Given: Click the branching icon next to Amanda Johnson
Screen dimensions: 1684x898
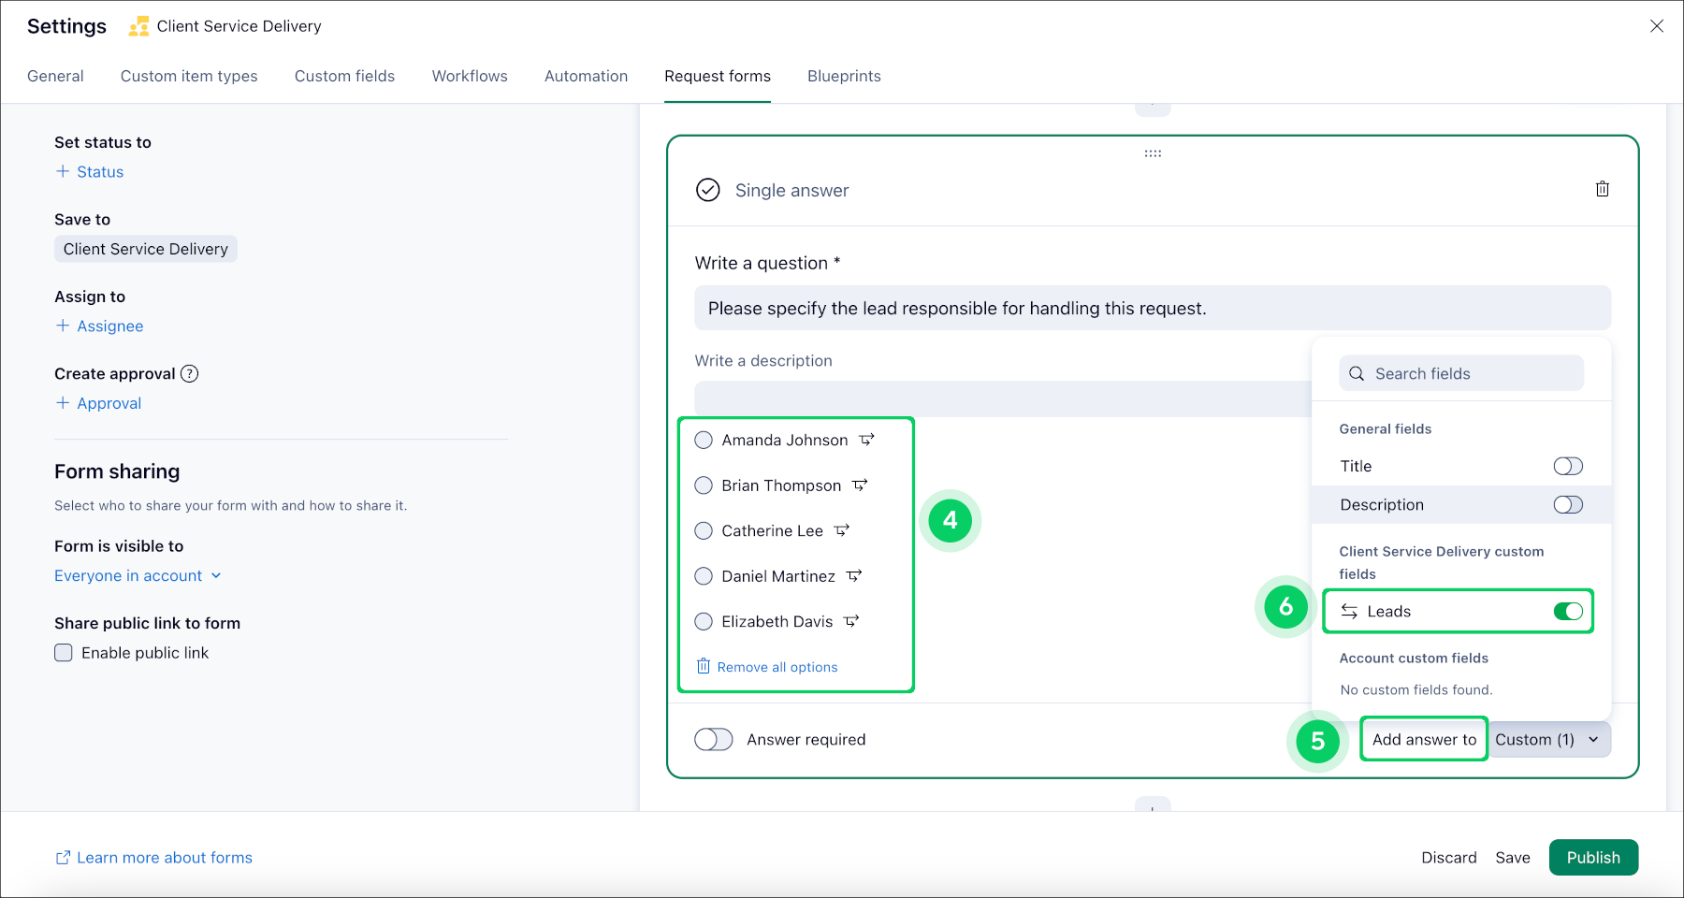Looking at the screenshot, I should (x=866, y=440).
